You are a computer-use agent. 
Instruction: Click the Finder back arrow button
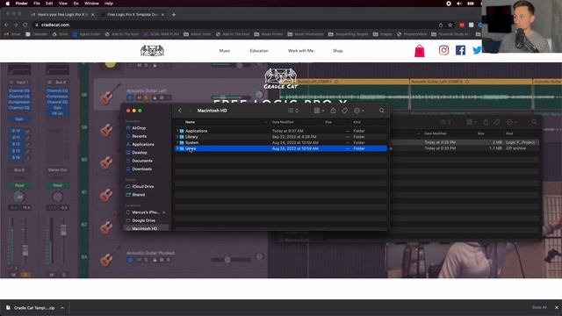coord(180,111)
